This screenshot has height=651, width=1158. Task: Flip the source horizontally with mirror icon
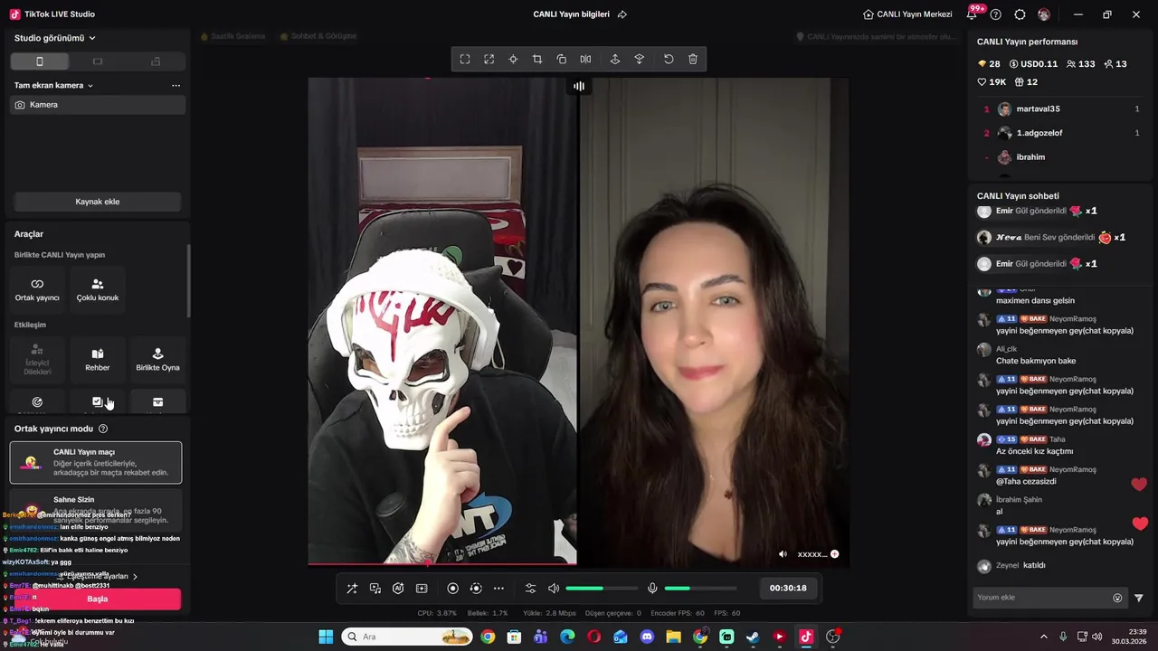(x=586, y=59)
